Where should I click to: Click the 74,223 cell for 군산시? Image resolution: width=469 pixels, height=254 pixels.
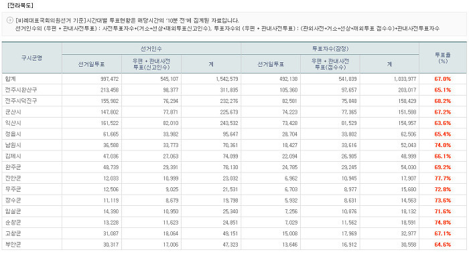(x=289, y=112)
